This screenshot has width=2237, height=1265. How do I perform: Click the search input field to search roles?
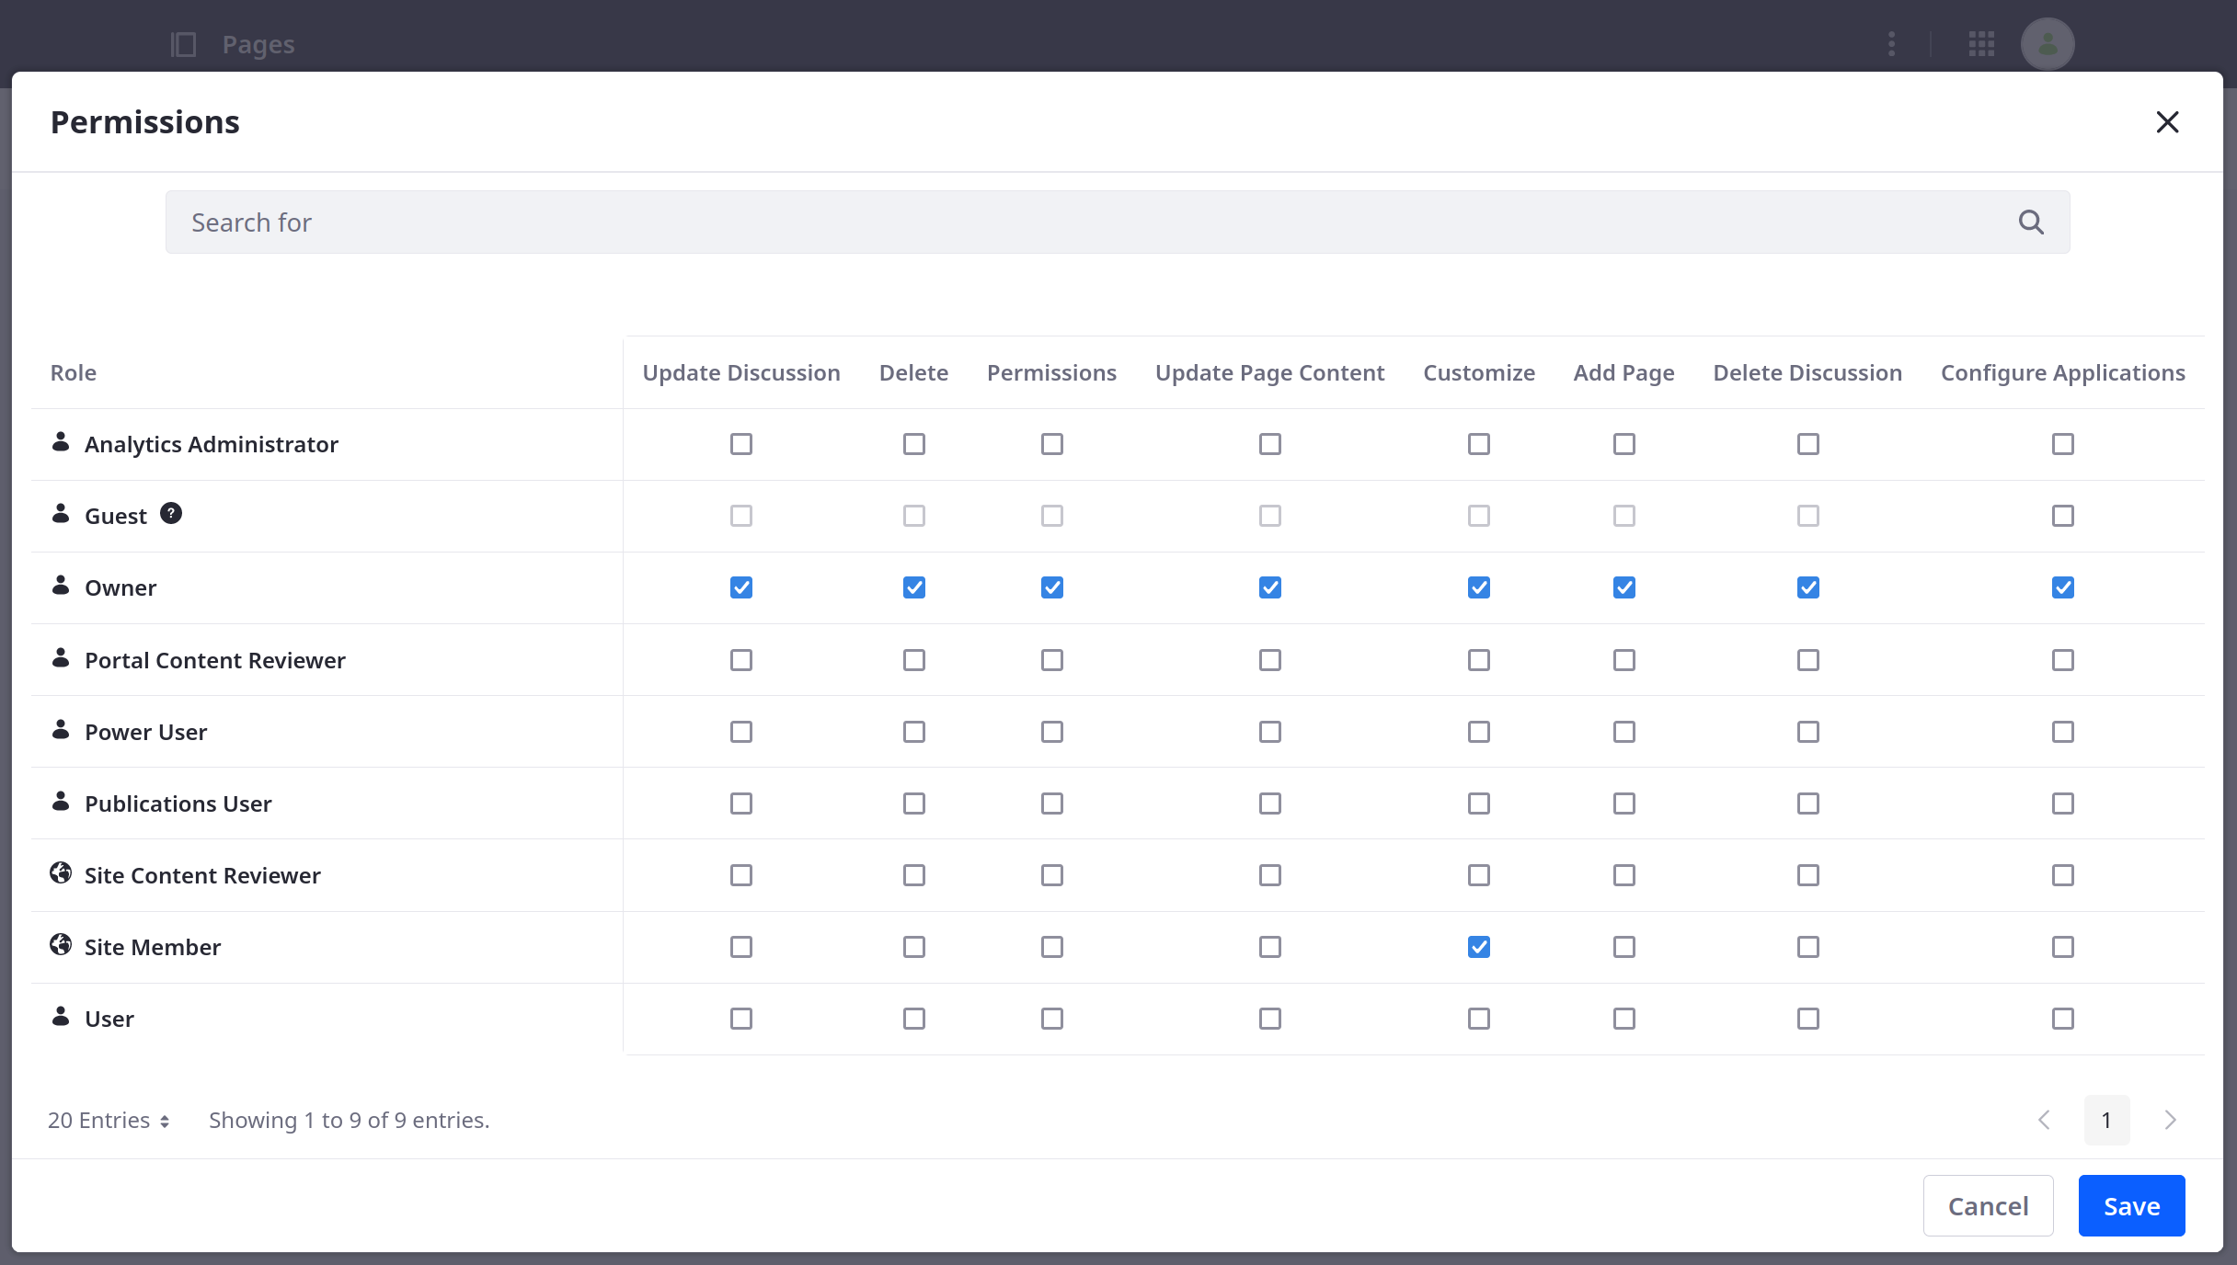(x=1117, y=222)
